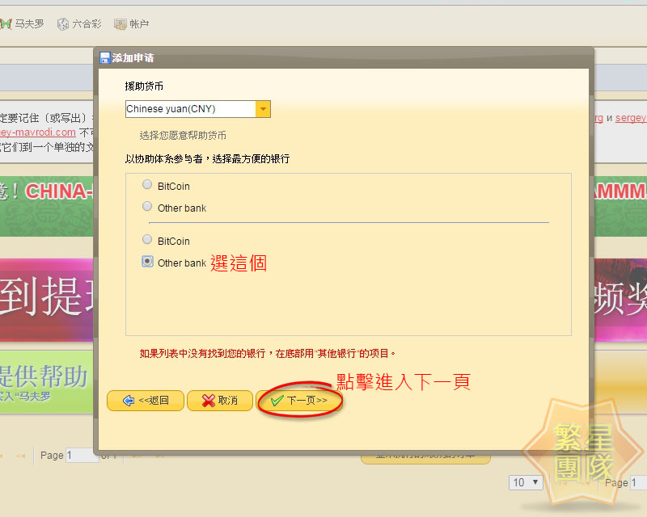Expand the Chinese yuan(CNY) currency dropdown arrow
647x517 pixels.
pos(263,109)
